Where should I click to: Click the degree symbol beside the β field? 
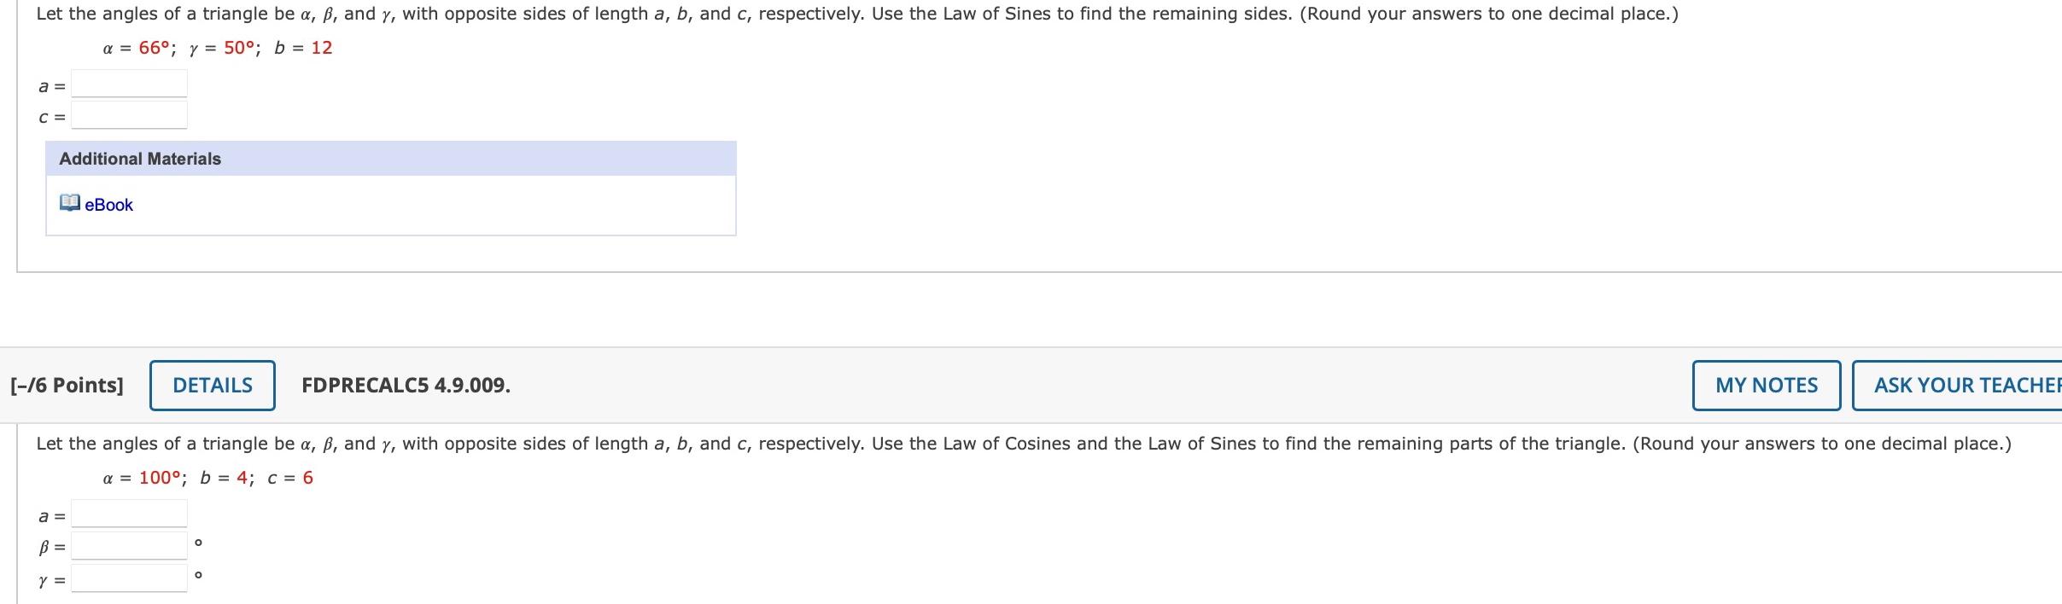[x=198, y=543]
